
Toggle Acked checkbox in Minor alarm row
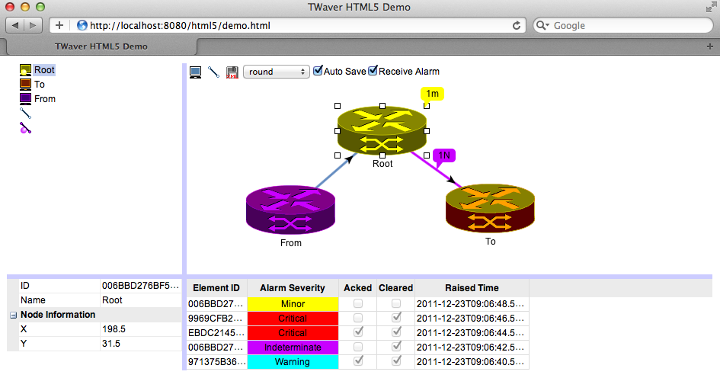[x=358, y=303]
